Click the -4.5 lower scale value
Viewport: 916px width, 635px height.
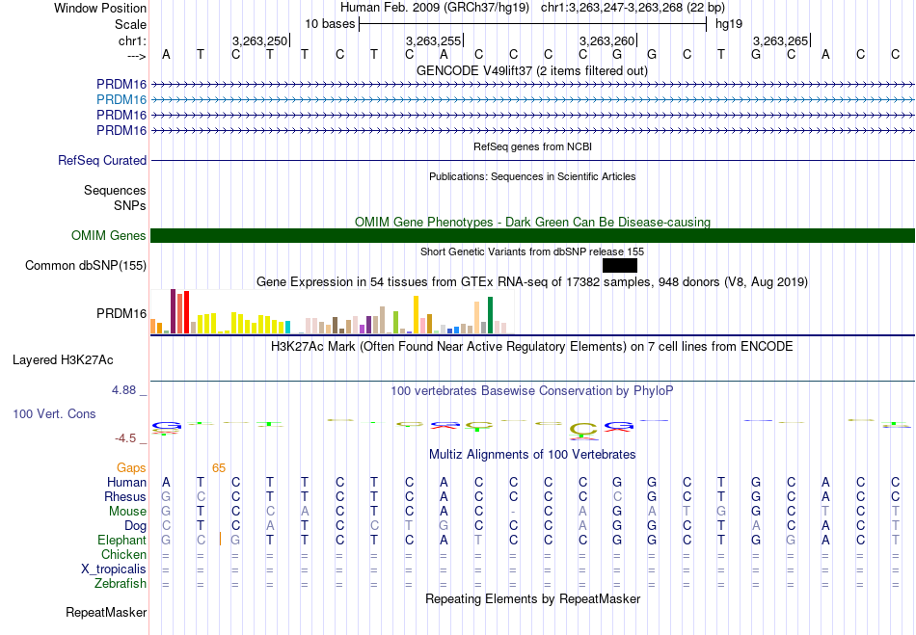125,438
